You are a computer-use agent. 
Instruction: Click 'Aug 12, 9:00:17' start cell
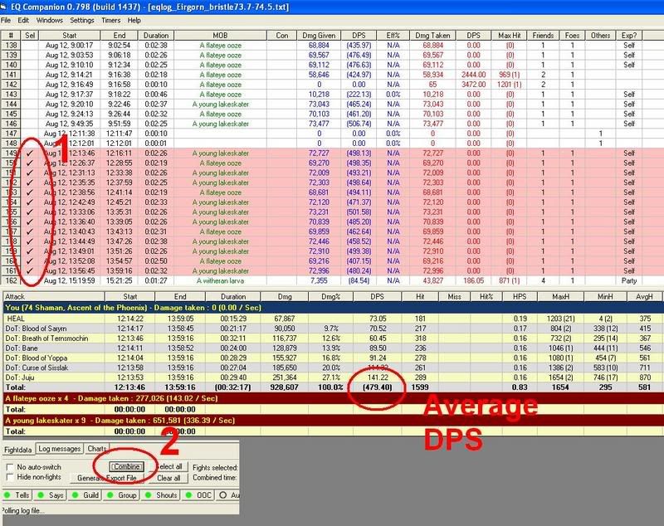[69, 46]
